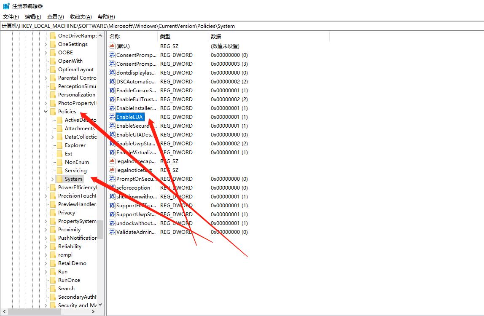Select the EnableLUA value icon
Image resolution: width=484 pixels, height=316 pixels.
click(x=112, y=117)
